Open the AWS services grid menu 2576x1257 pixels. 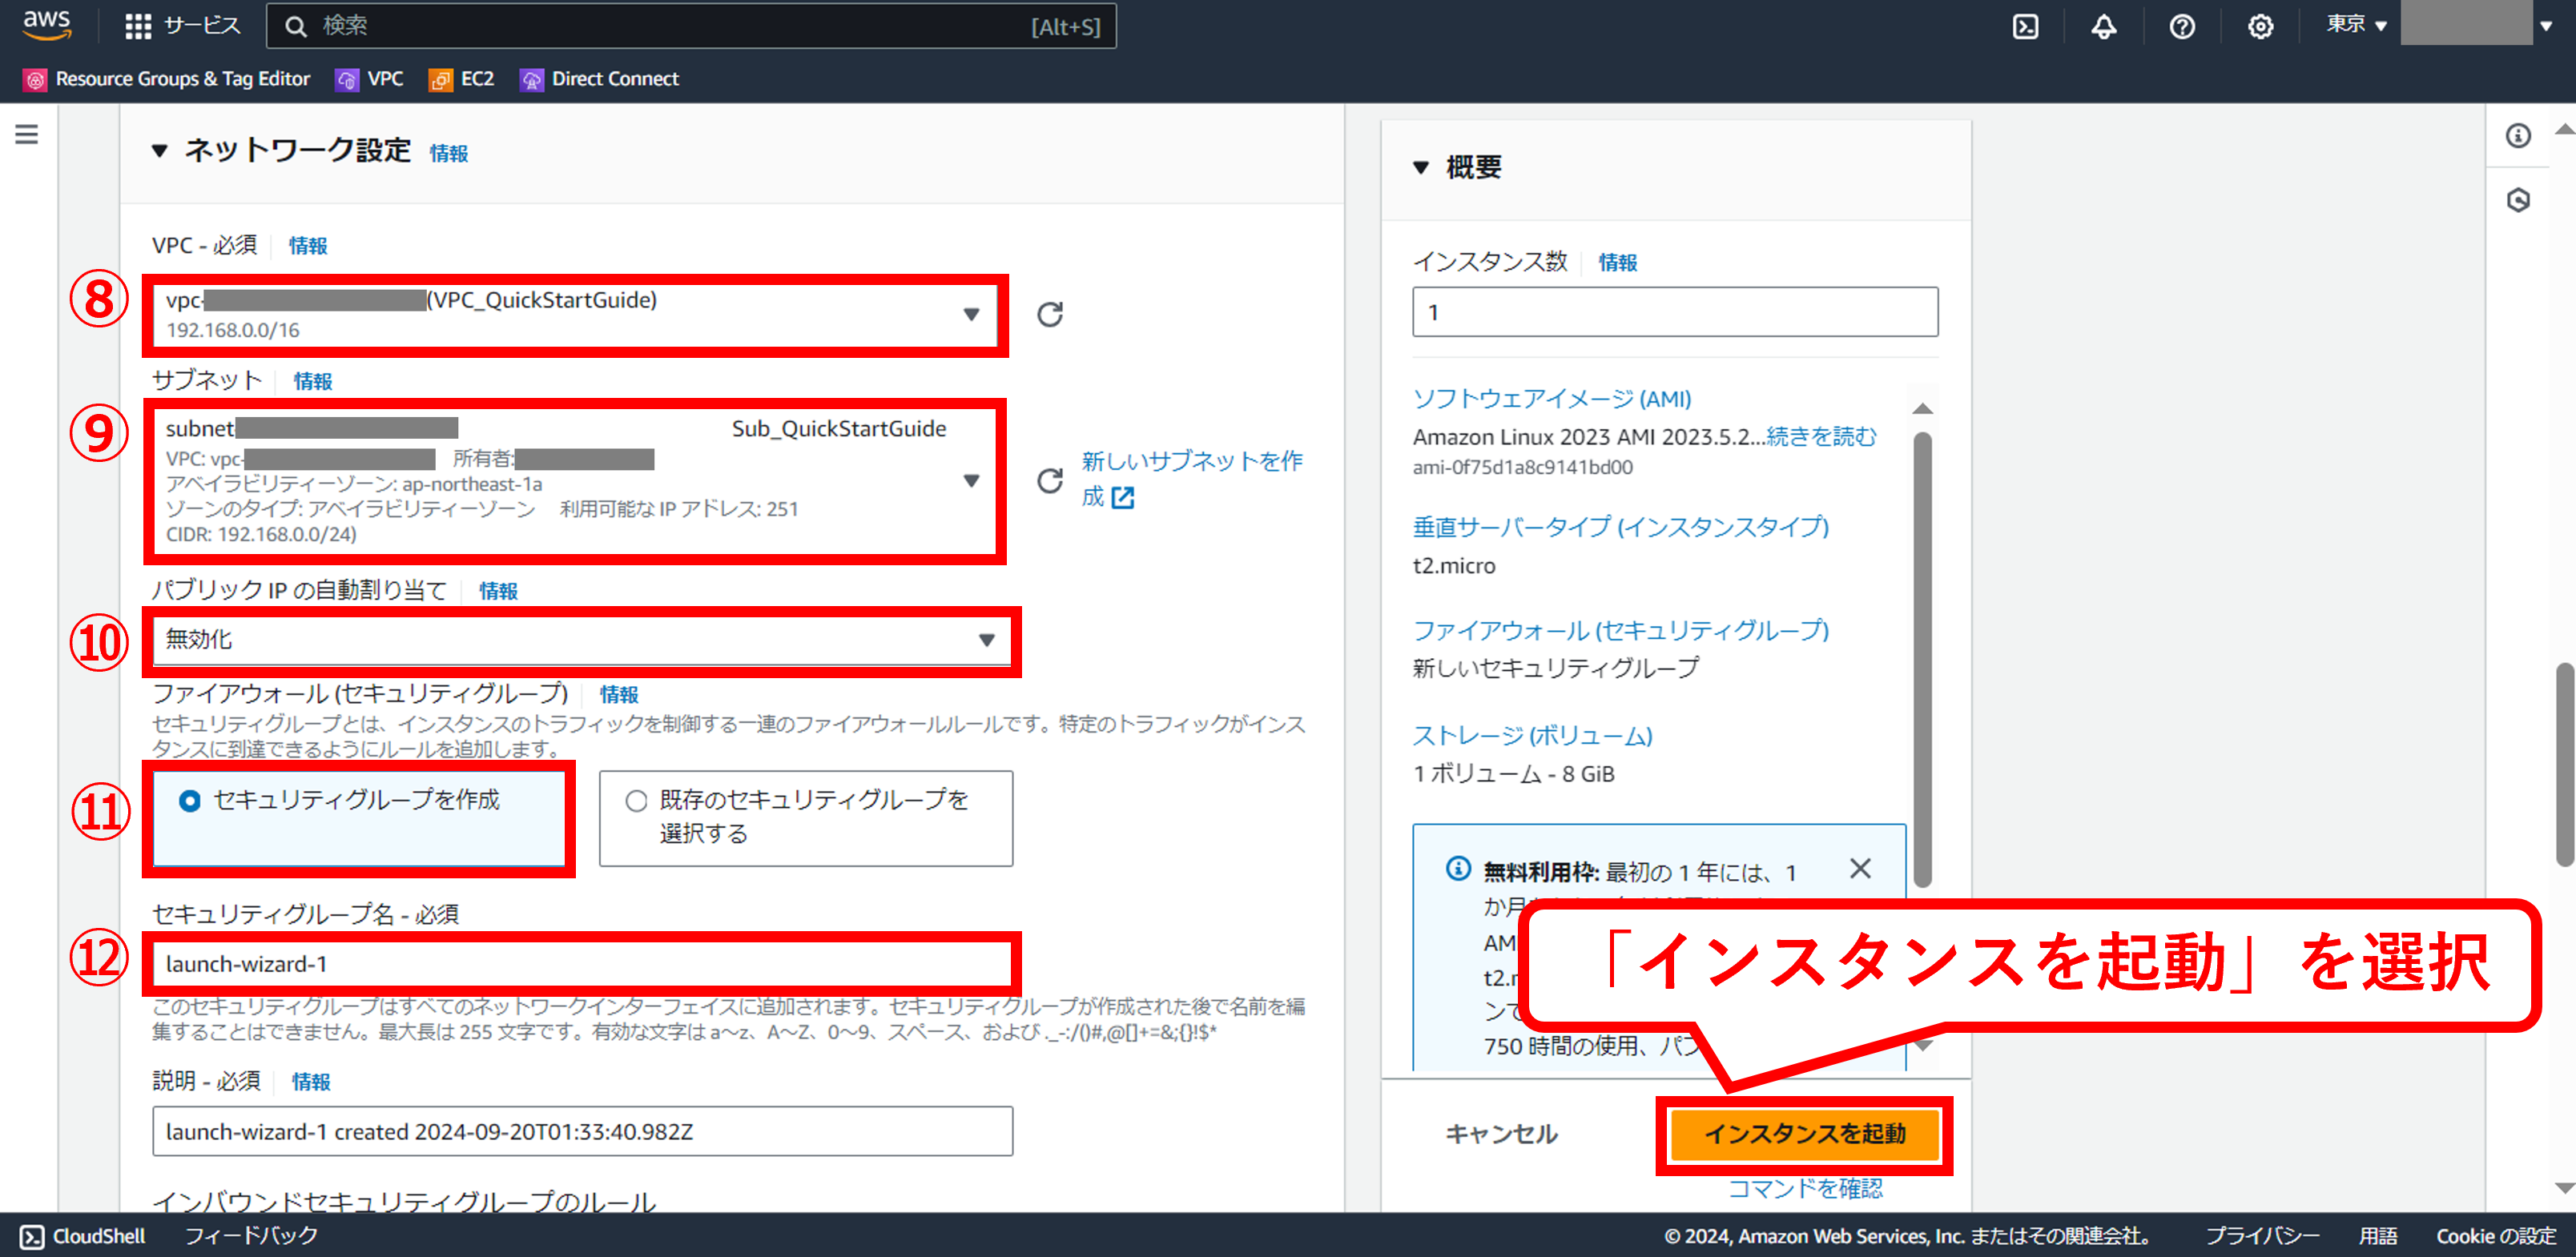138,26
